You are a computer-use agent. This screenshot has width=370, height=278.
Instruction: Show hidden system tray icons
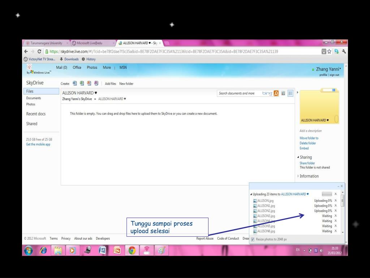tap(304, 250)
